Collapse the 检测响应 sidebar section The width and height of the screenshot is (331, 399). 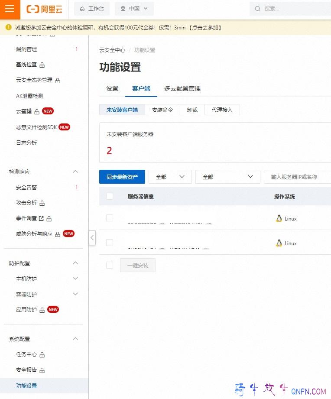click(75, 172)
